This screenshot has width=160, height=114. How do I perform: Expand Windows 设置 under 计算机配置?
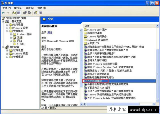pos(7,28)
